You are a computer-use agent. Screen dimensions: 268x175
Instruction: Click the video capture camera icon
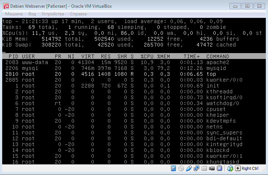pyautogui.click(x=212, y=168)
